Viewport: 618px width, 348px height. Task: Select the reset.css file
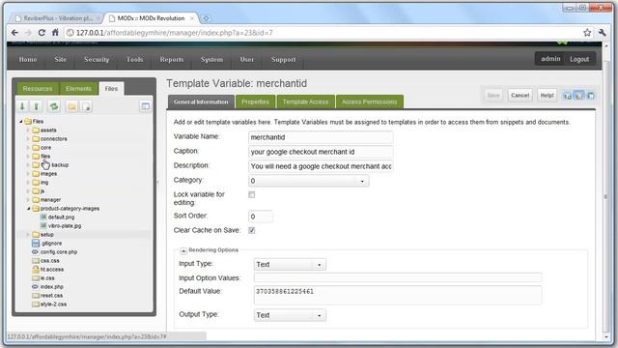coord(51,296)
